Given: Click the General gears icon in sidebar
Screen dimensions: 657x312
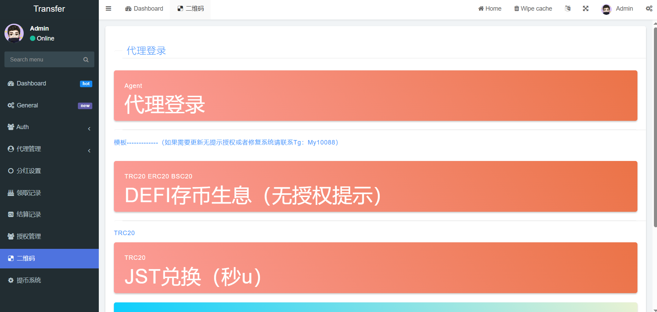Looking at the screenshot, I should click(11, 105).
